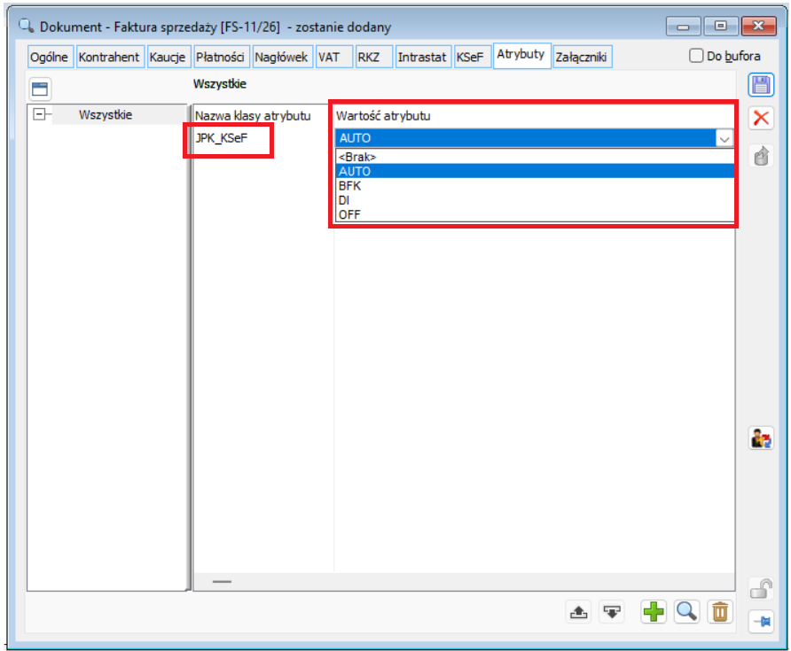Close the Dokument window
The width and height of the screenshot is (791, 651).
(x=758, y=27)
